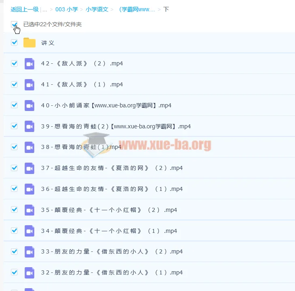295x291 pixels.
Task: Expand the collapsed '...' breadcrumb path
Action: tap(44, 9)
